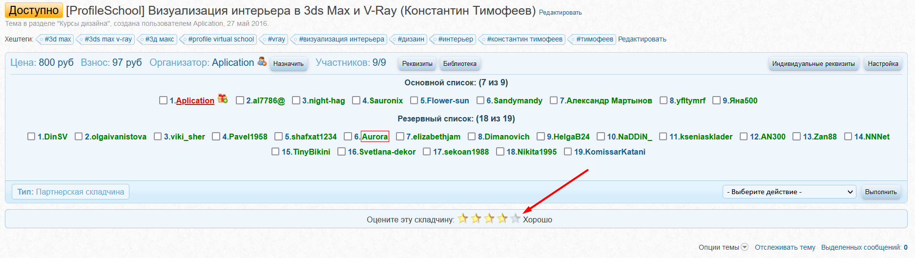915x258 pixels.
Task: Tick the checkbox for reserve member 6.Aurora
Action: tap(348, 137)
